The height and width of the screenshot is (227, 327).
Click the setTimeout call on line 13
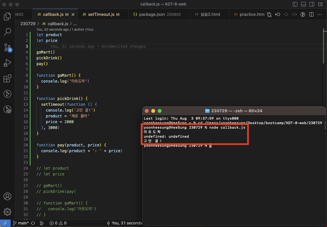[53, 104]
